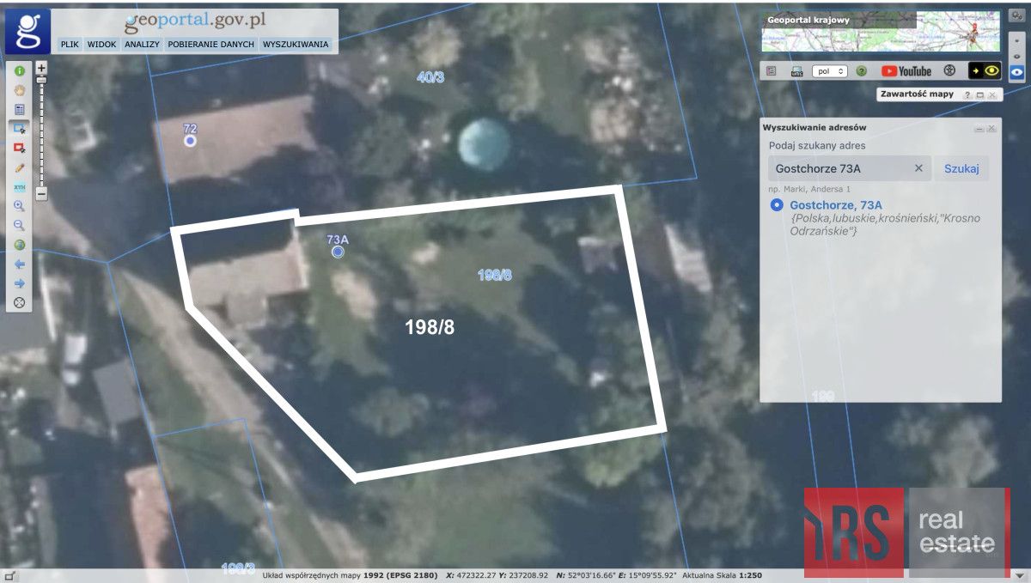Click the Gostchorze, 73A result link
The image size is (1031, 583).
[836, 205]
